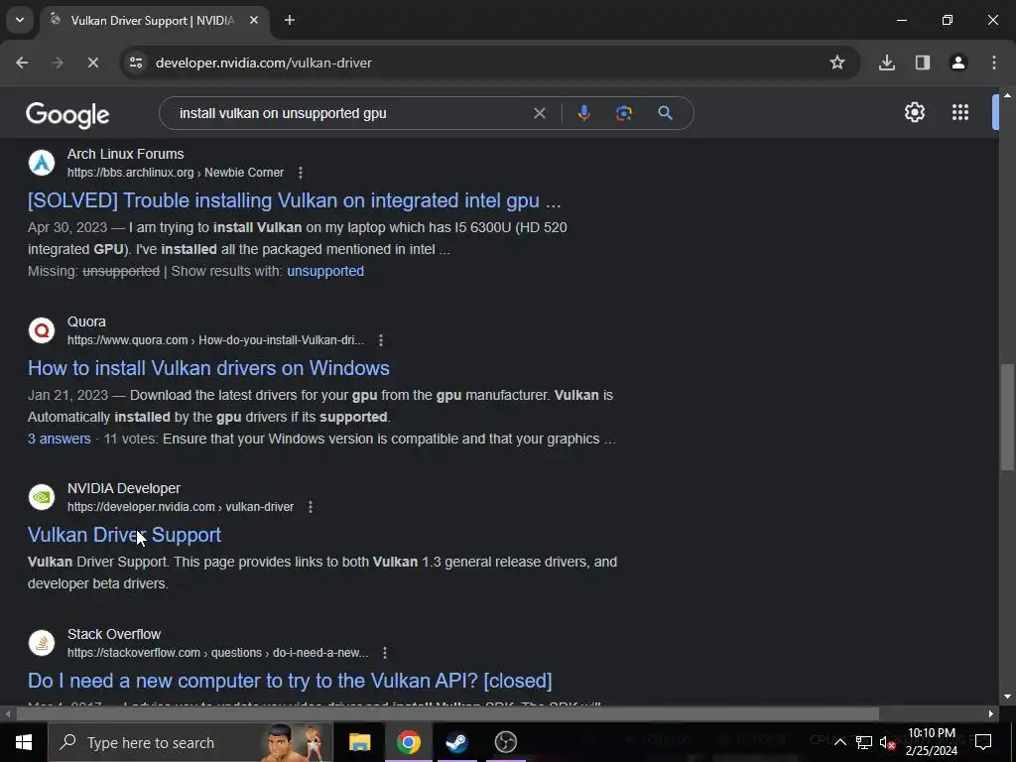Open more options for Stack Overflow result

[x=385, y=653]
